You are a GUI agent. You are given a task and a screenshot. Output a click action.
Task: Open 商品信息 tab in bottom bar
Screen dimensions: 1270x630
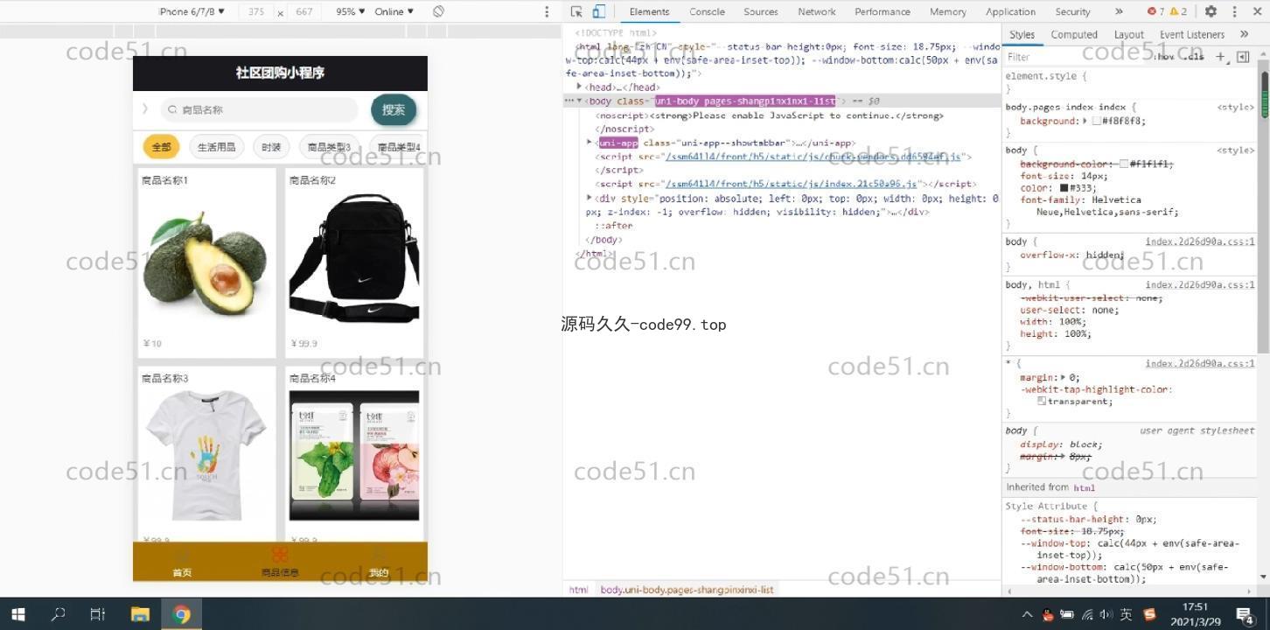click(x=280, y=563)
